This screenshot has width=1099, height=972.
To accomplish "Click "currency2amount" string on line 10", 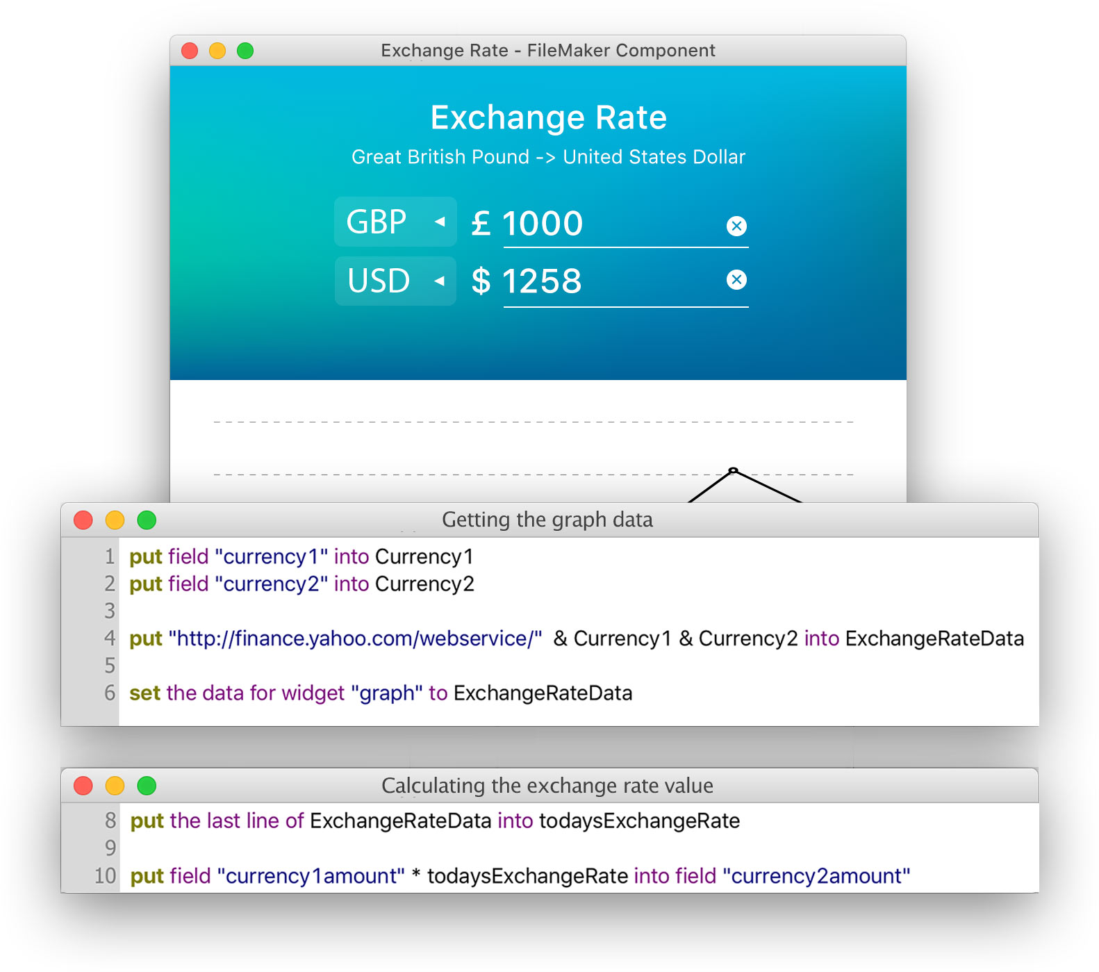I will [x=816, y=875].
